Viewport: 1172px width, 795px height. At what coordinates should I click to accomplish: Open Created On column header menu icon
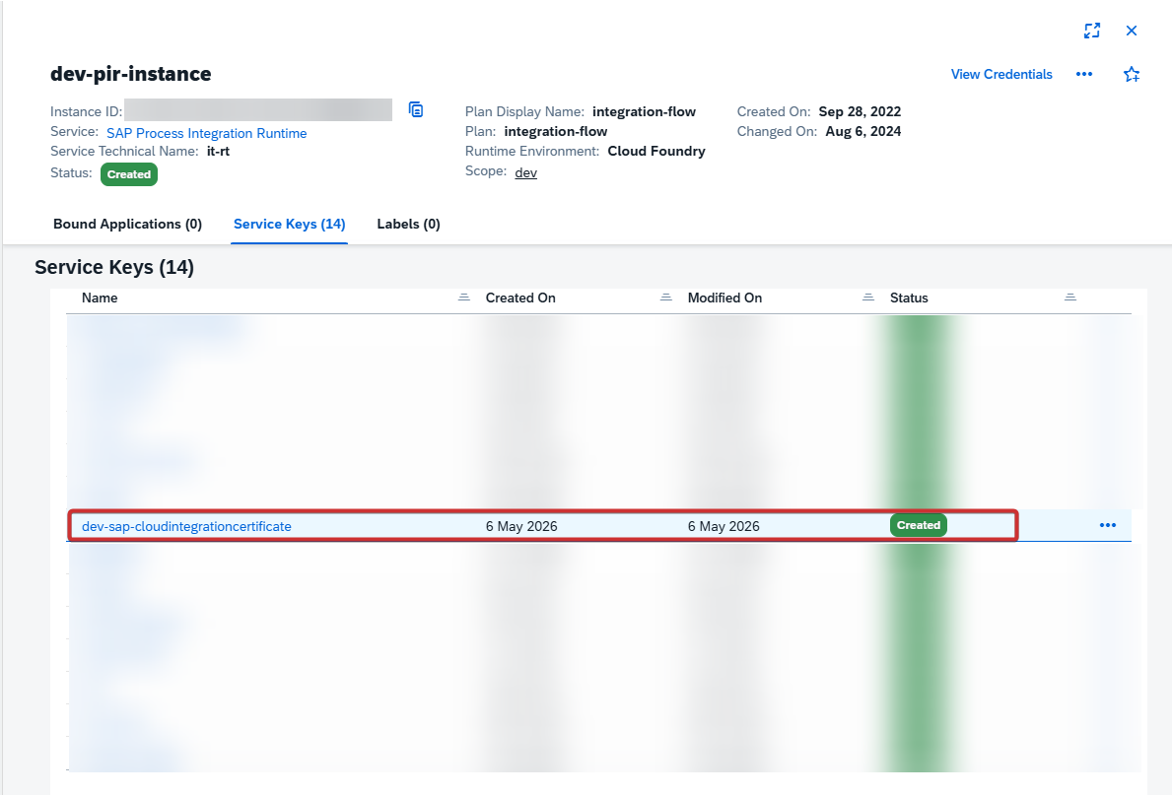[x=666, y=298]
